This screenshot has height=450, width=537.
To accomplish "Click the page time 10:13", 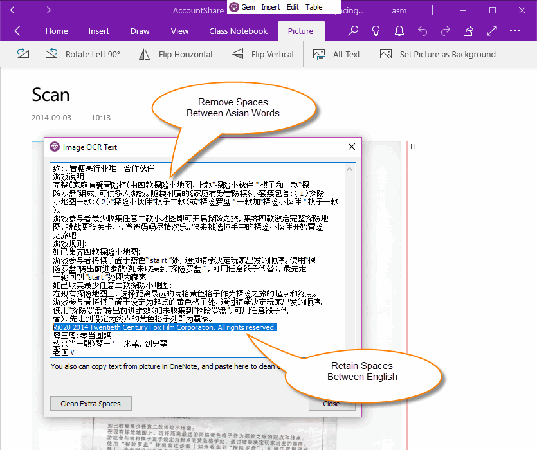I will point(101,118).
